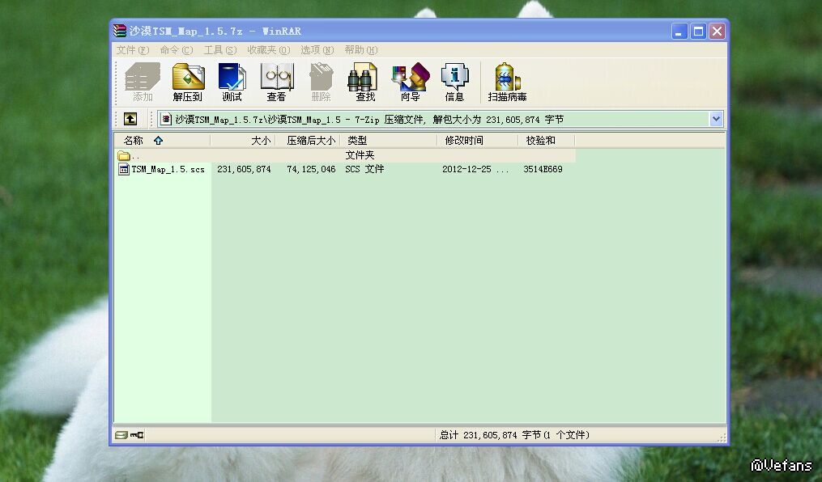Click the Test (测试) archive icon
The height and width of the screenshot is (482, 822).
232,82
